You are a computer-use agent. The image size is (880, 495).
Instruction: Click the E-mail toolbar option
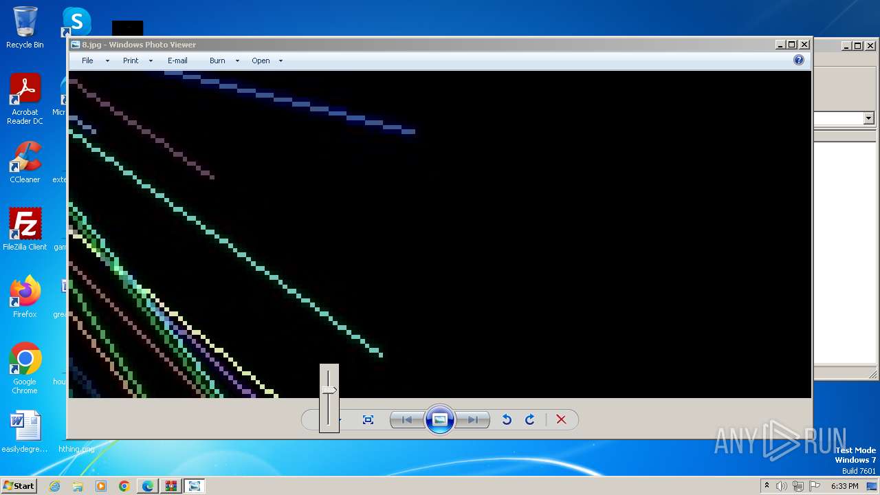(x=177, y=60)
